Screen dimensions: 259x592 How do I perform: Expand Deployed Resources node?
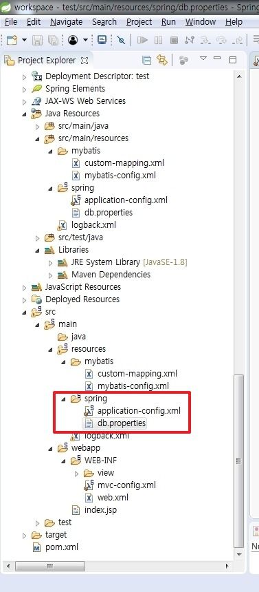pos(25,299)
